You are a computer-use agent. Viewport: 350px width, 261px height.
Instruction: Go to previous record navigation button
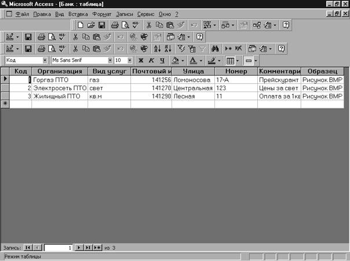click(38, 248)
